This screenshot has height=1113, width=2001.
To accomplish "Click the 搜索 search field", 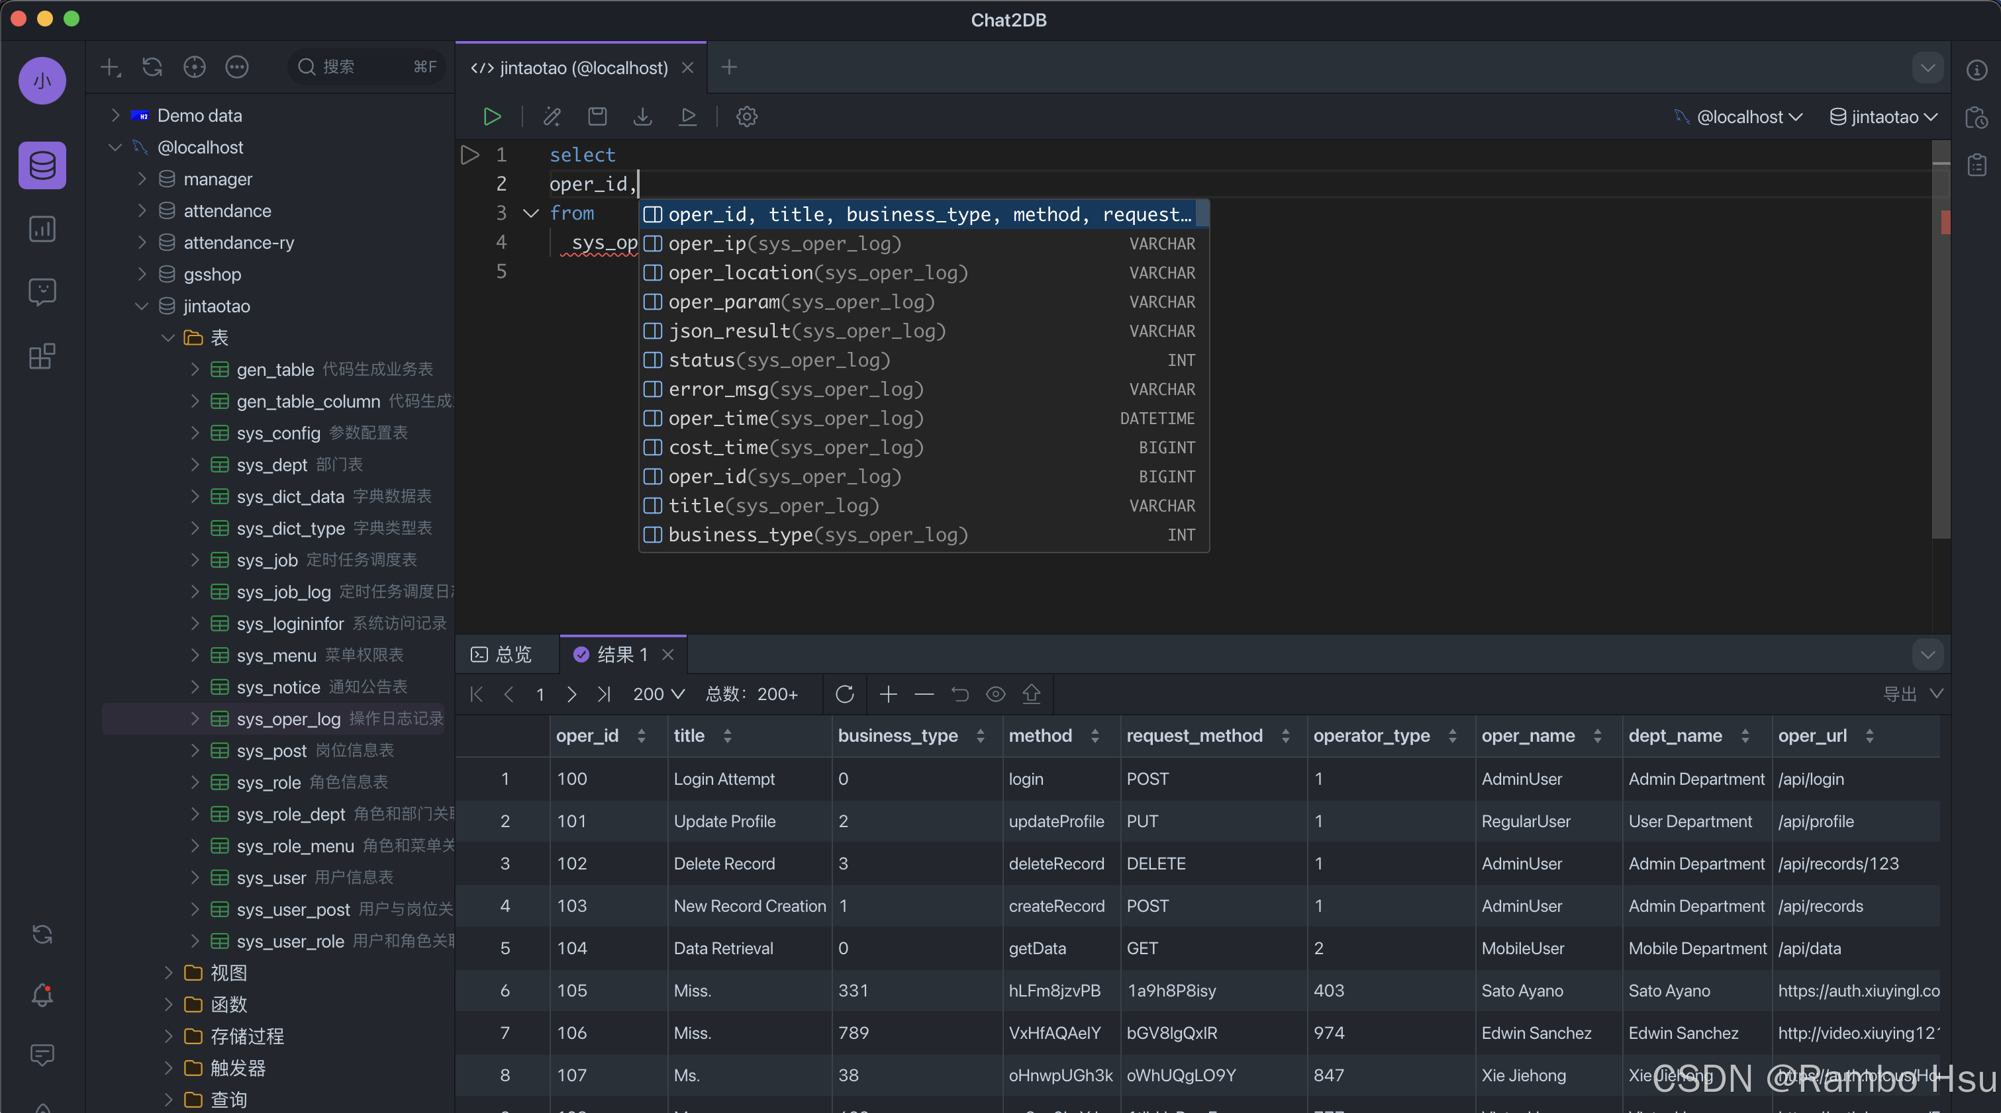I will click(x=368, y=67).
